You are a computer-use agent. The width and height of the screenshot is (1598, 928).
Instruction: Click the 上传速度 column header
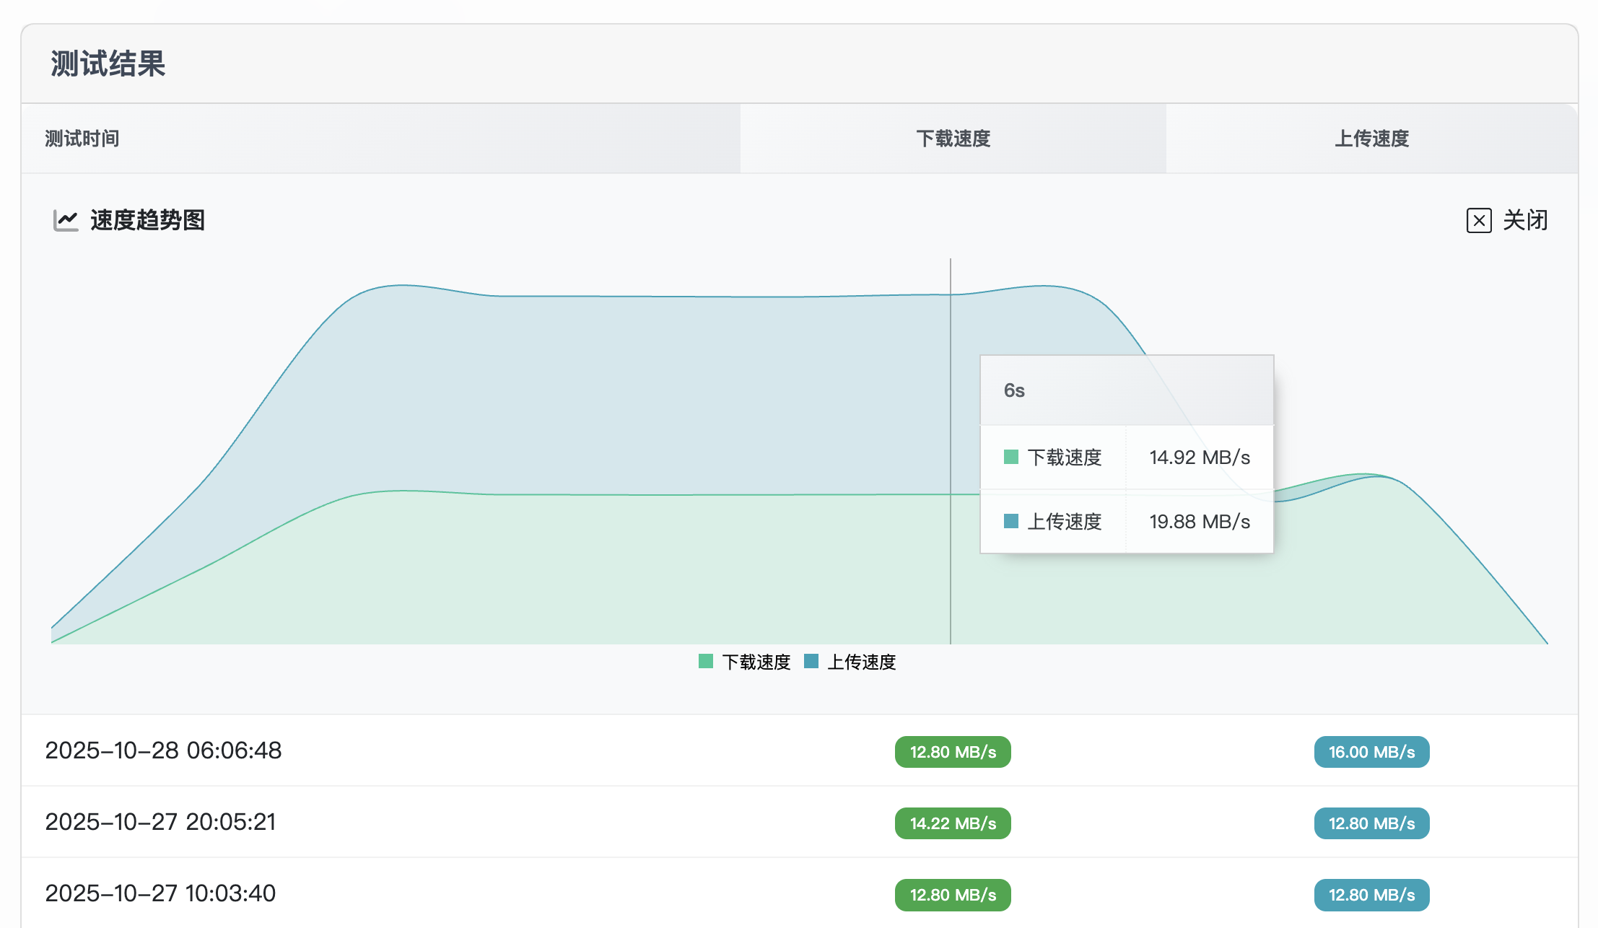1371,139
